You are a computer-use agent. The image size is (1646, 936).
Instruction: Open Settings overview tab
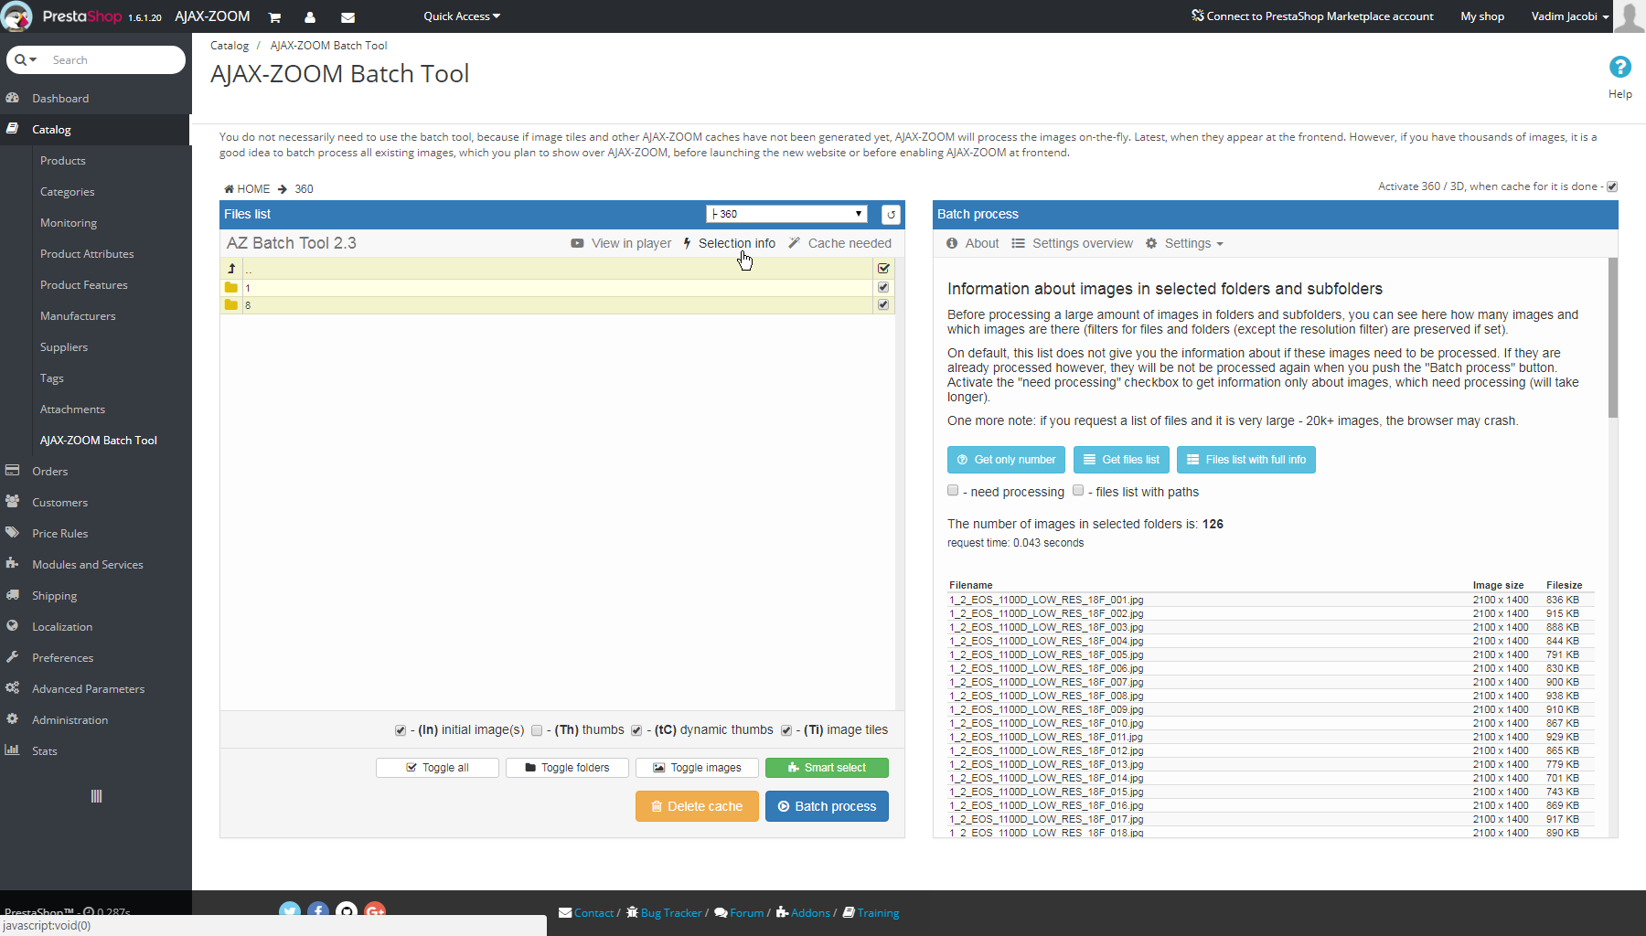1072,243
